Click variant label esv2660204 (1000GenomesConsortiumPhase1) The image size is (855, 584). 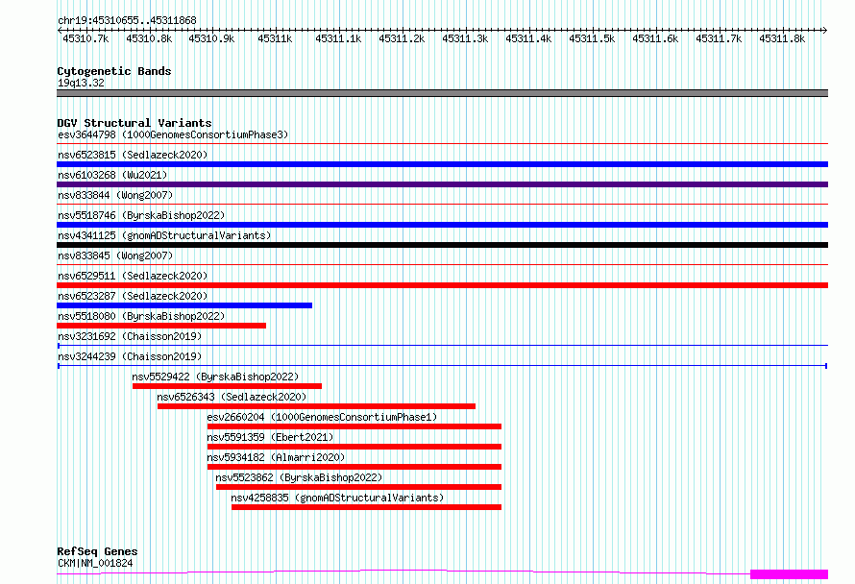pyautogui.click(x=322, y=417)
